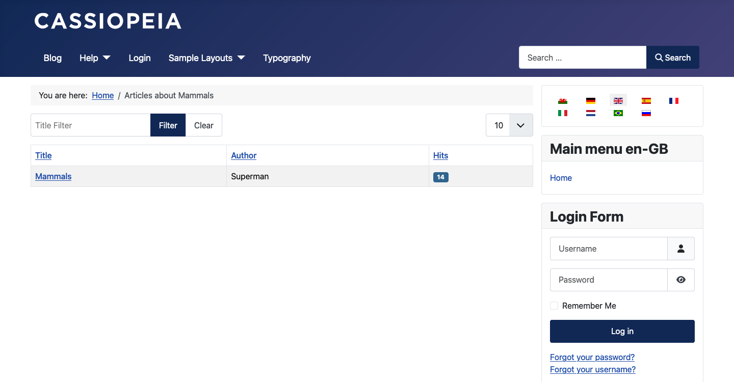Screen dimensions: 734x382
Task: Switch language using the German flag
Action: tap(590, 101)
